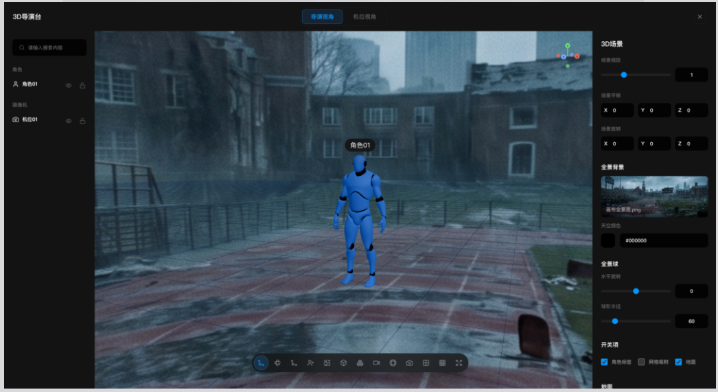Click the black 天空颜色 color swatch

pyautogui.click(x=608, y=240)
